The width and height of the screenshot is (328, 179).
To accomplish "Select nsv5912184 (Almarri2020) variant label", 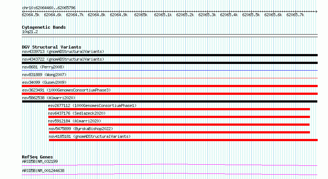I will (74, 121).
